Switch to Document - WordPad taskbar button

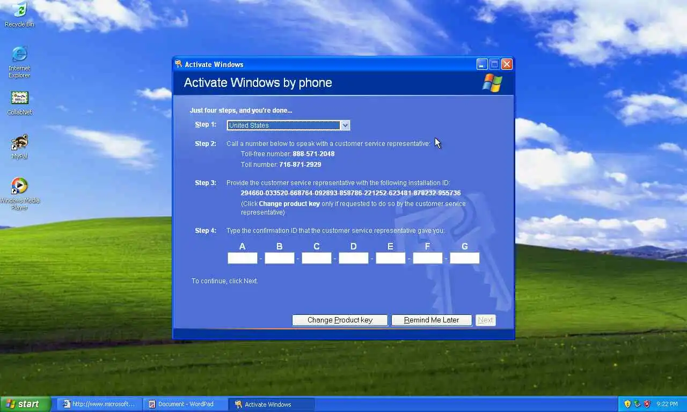[186, 404]
